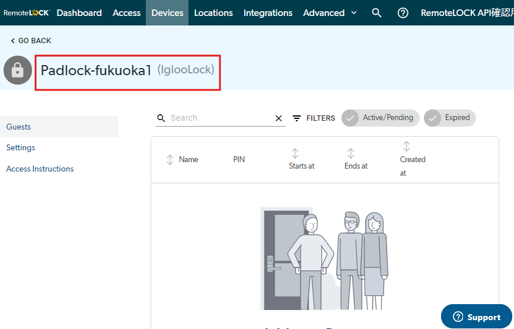Click the PIN column header
The width and height of the screenshot is (514, 329).
[239, 159]
